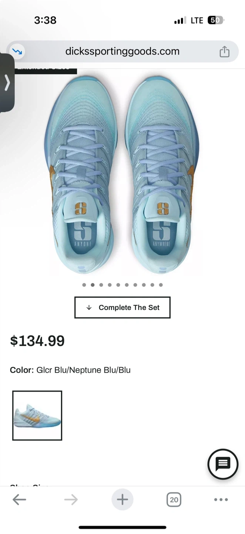The height and width of the screenshot is (534, 245).
Task: Select the third image carousel dot
Action: pos(101,285)
